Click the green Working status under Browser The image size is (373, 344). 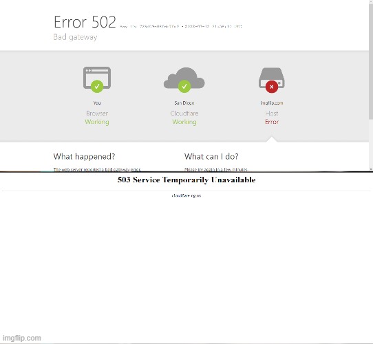click(x=97, y=122)
